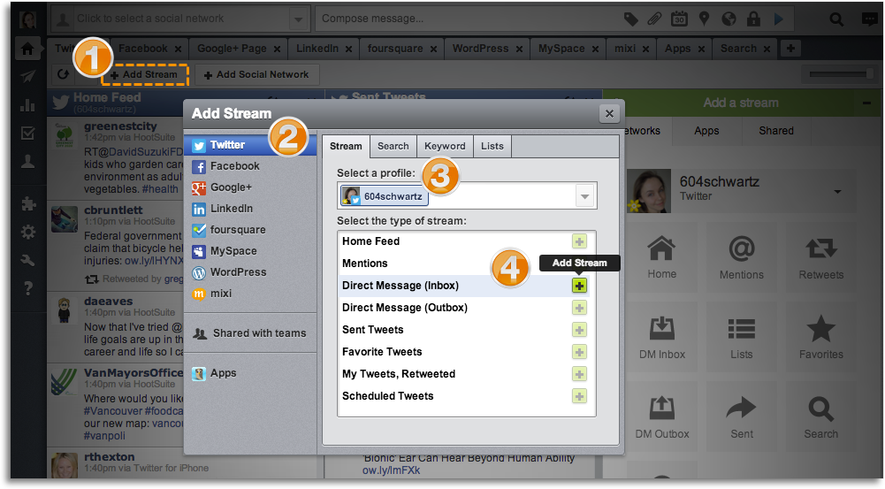Click the send arrow icon
Image resolution: width=885 pixels, height=489 pixels.
pos(778,19)
